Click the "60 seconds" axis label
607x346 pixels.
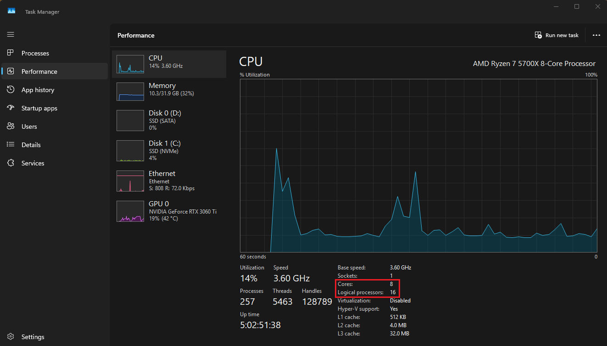[253, 257]
